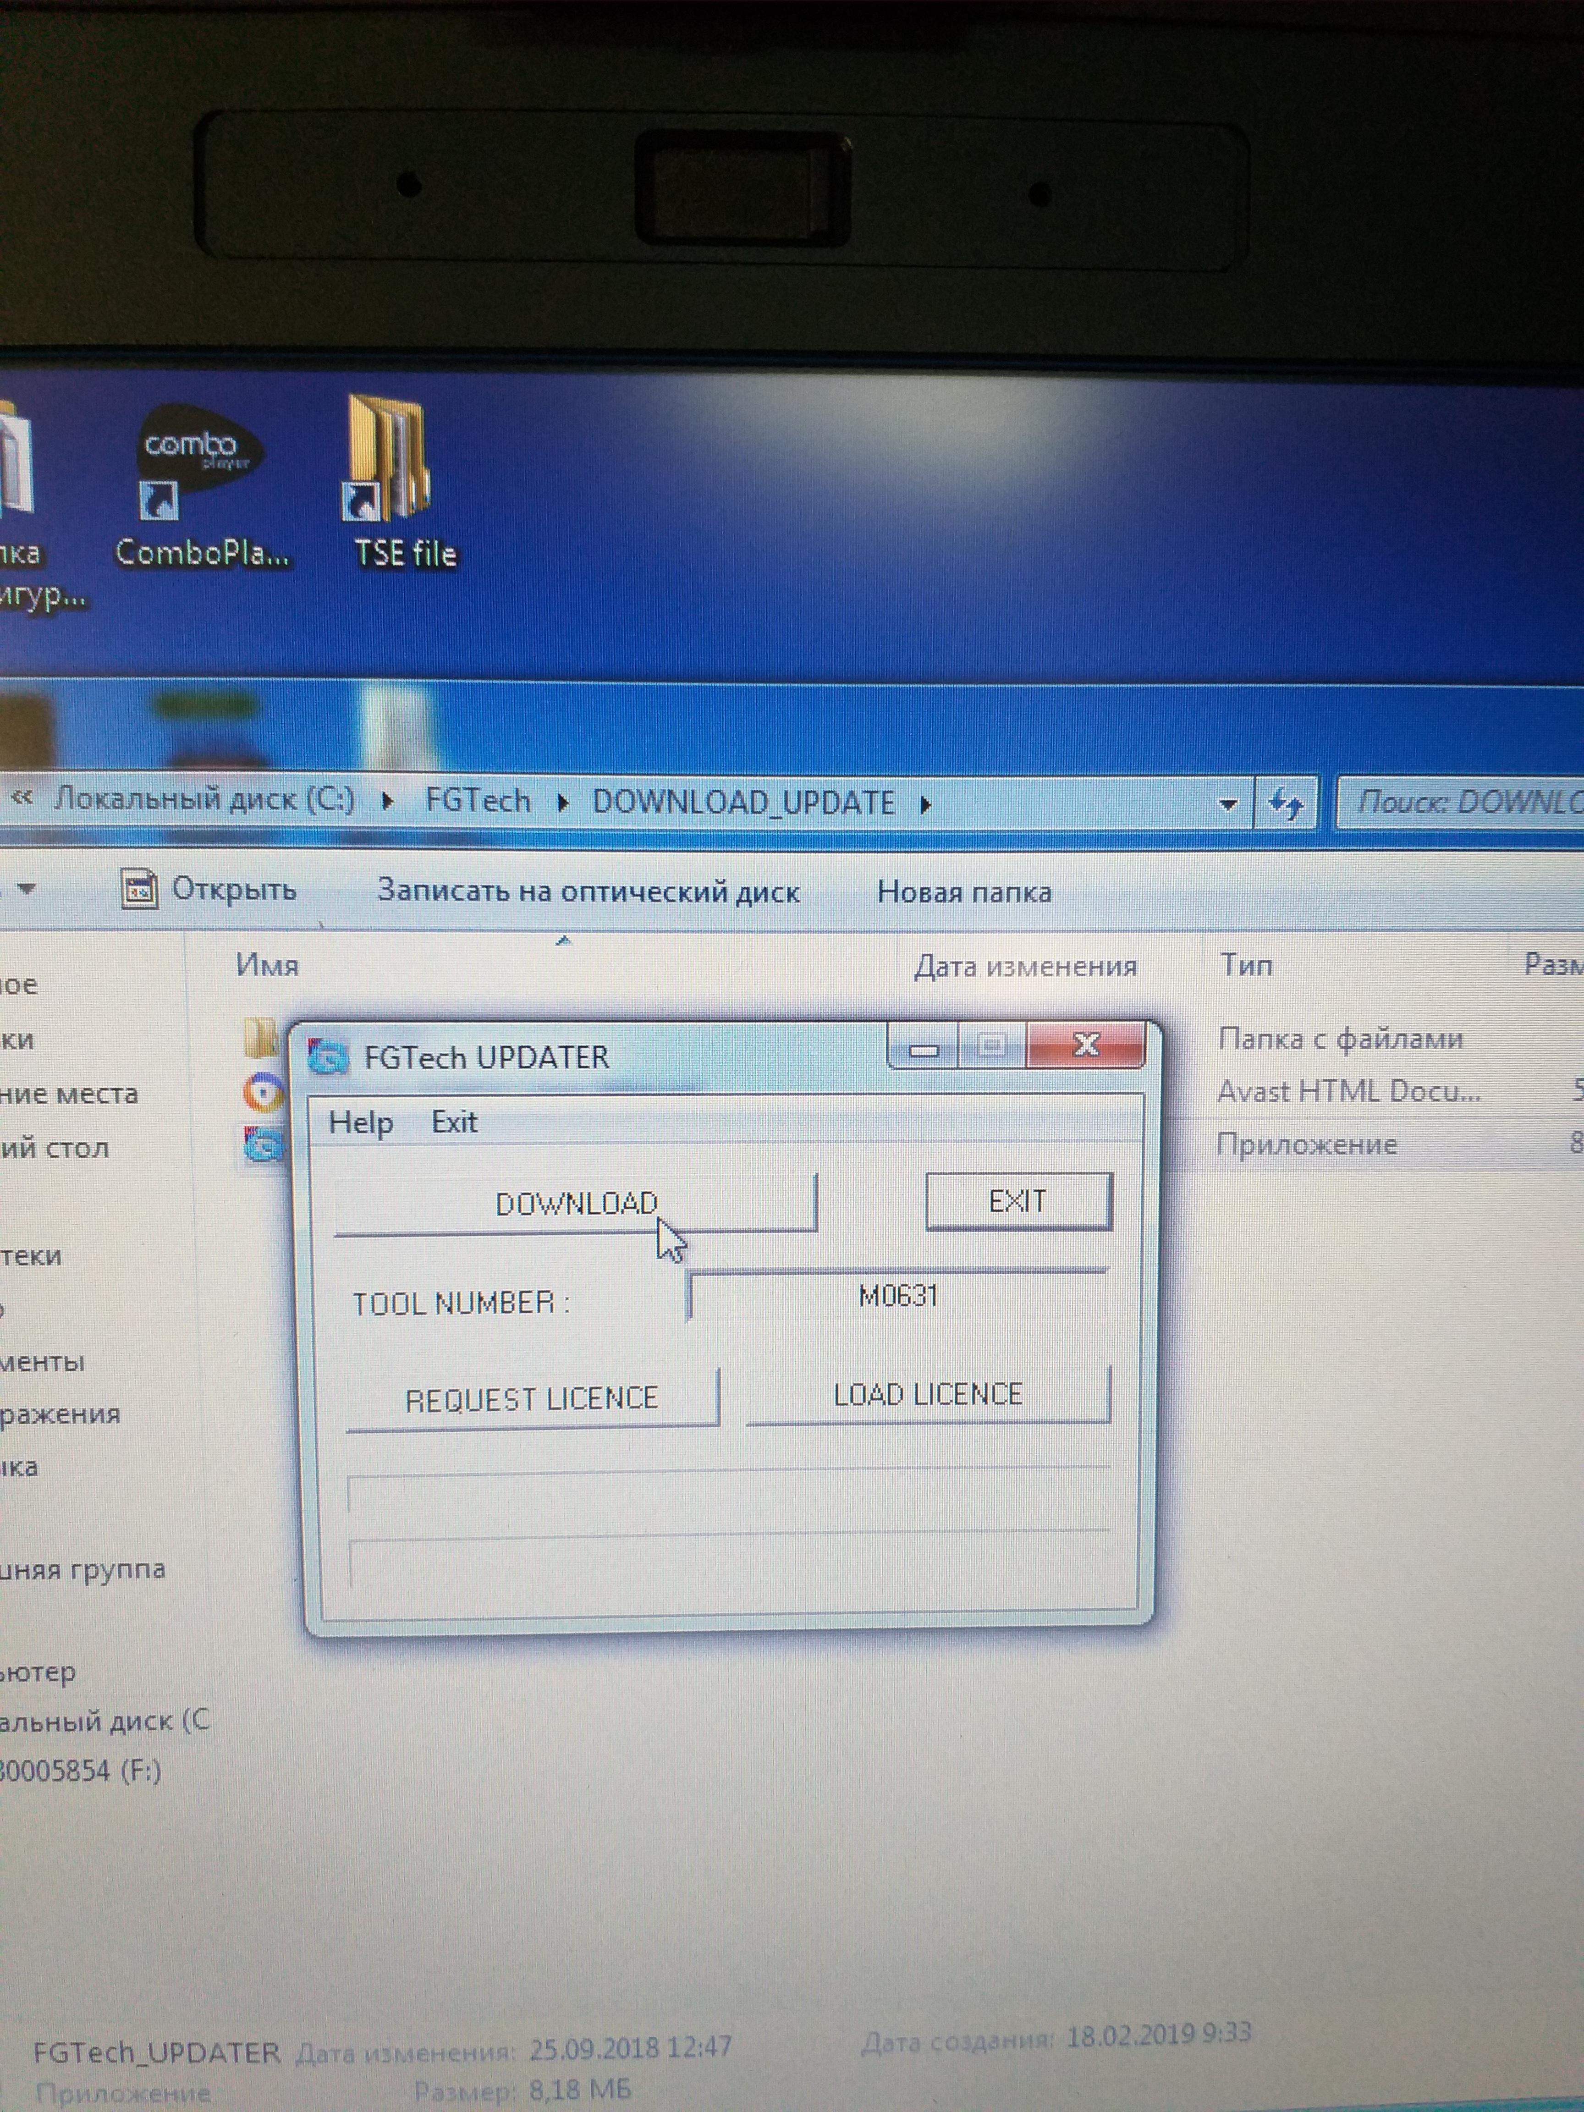Click FGTech breadcrumb in address bar
Screen dimensions: 1584x2112
tap(478, 800)
